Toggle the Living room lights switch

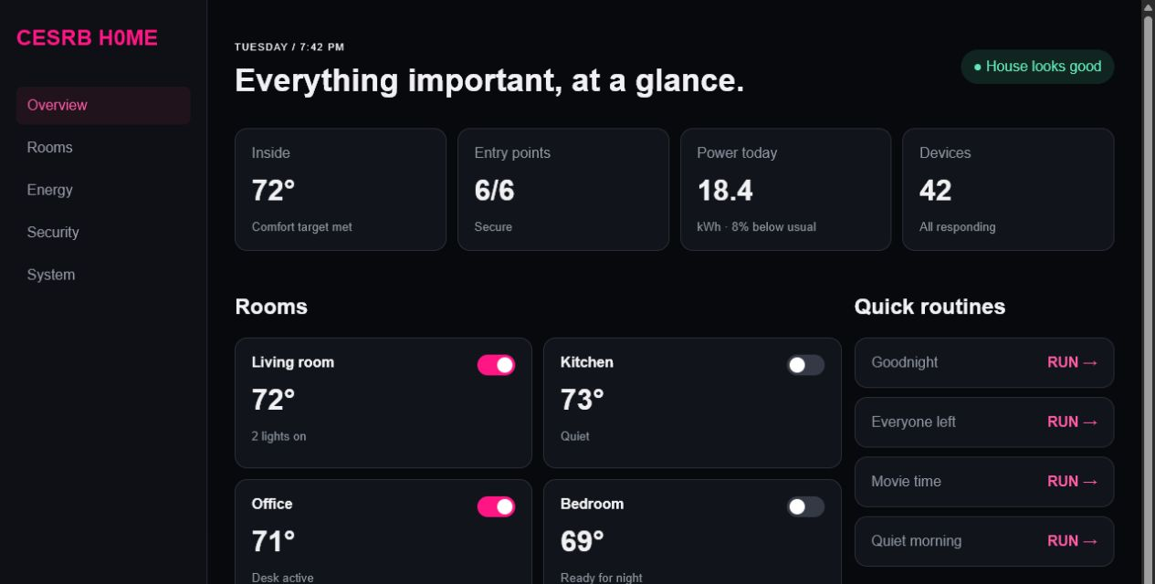pyautogui.click(x=496, y=365)
